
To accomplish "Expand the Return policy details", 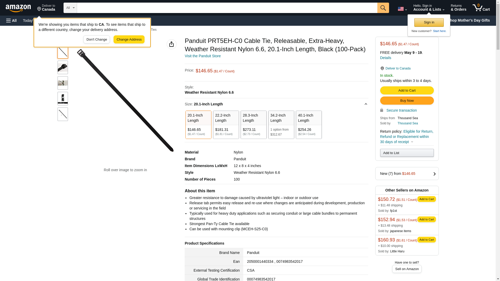I will coord(412,142).
